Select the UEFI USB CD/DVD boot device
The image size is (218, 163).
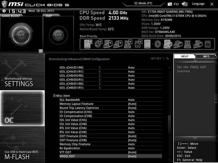pyautogui.click(x=118, y=44)
